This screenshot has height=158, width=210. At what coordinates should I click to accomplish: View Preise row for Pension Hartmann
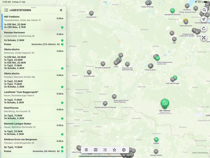click(x=34, y=44)
